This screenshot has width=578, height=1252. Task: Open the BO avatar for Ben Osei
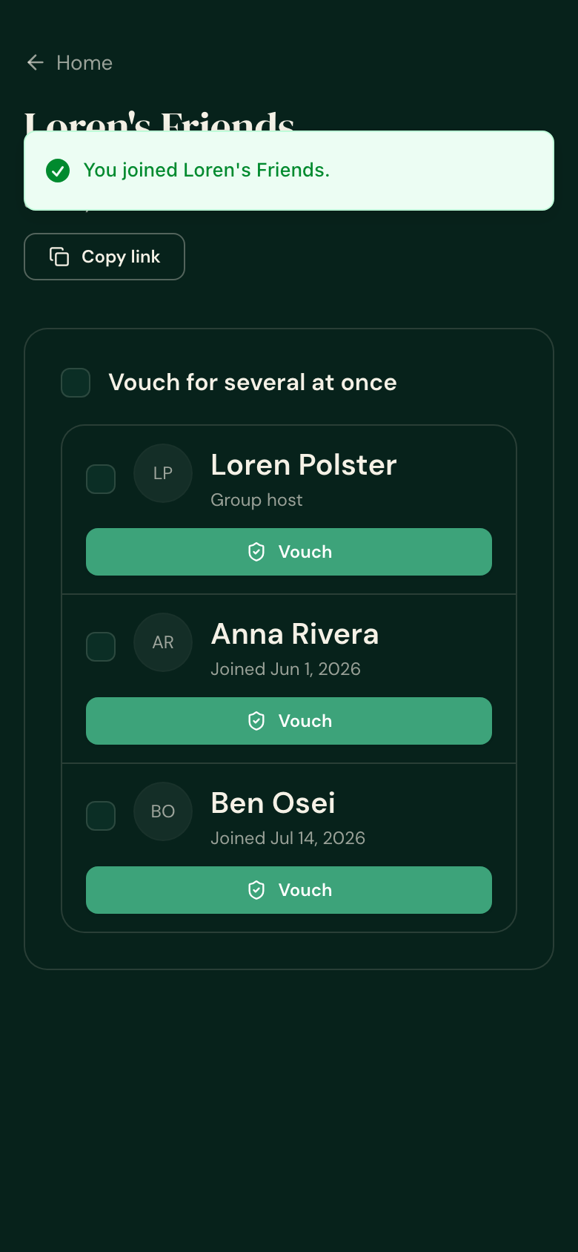pyautogui.click(x=163, y=811)
